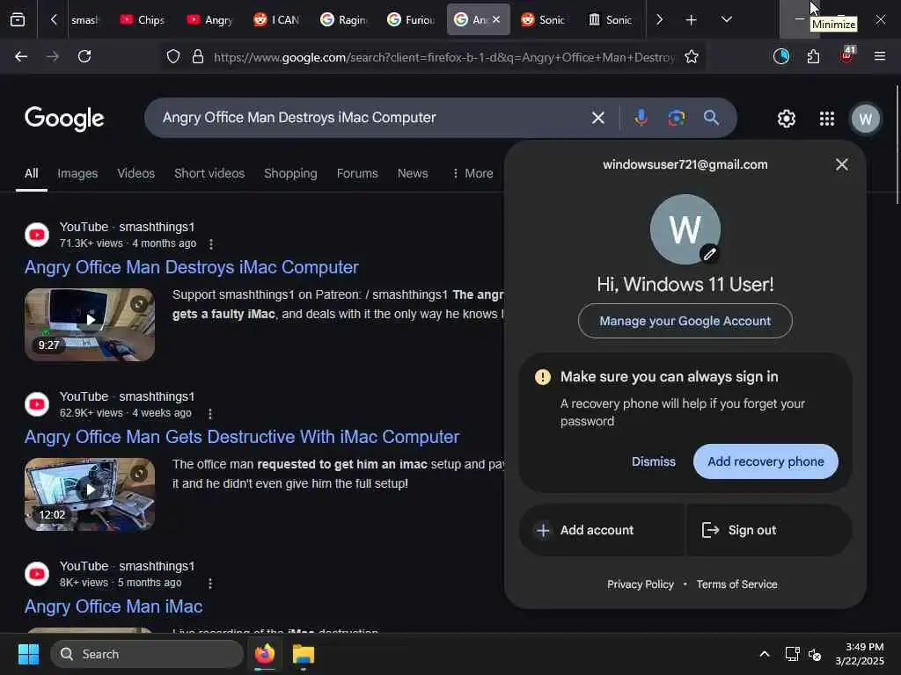Click the address bar URL
This screenshot has height=675, width=901.
point(444,57)
